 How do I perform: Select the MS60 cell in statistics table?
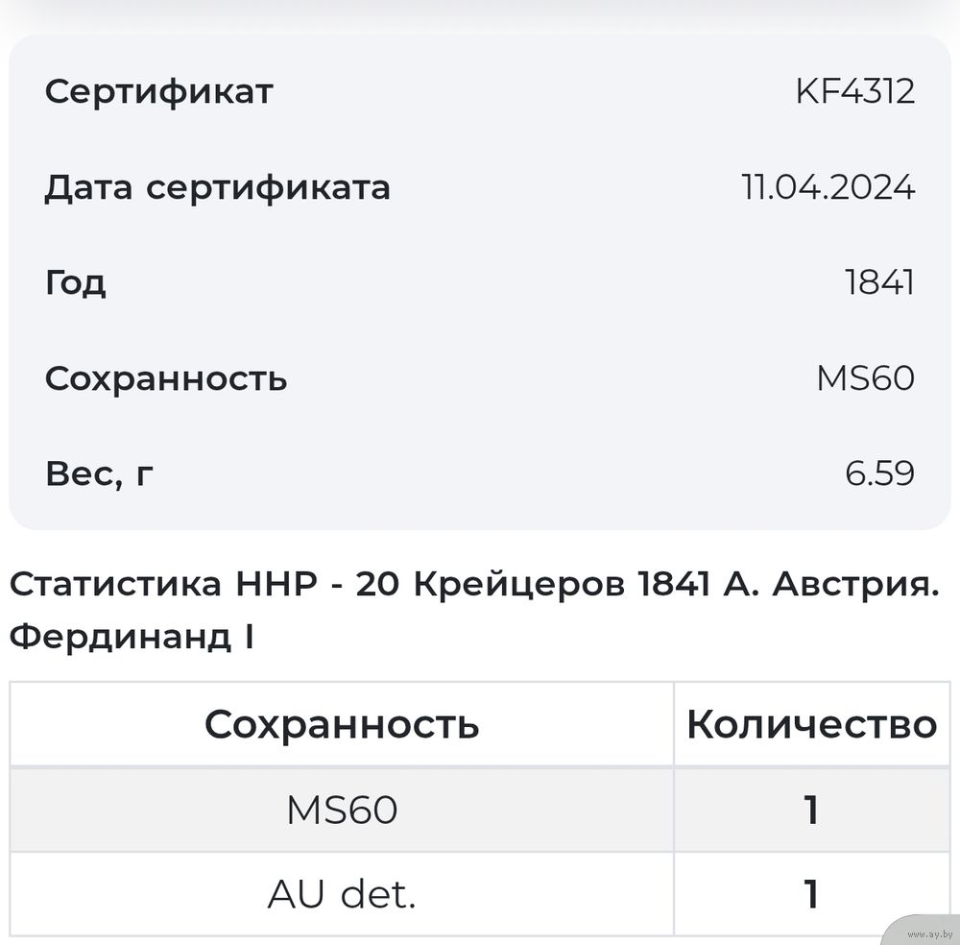(x=342, y=810)
